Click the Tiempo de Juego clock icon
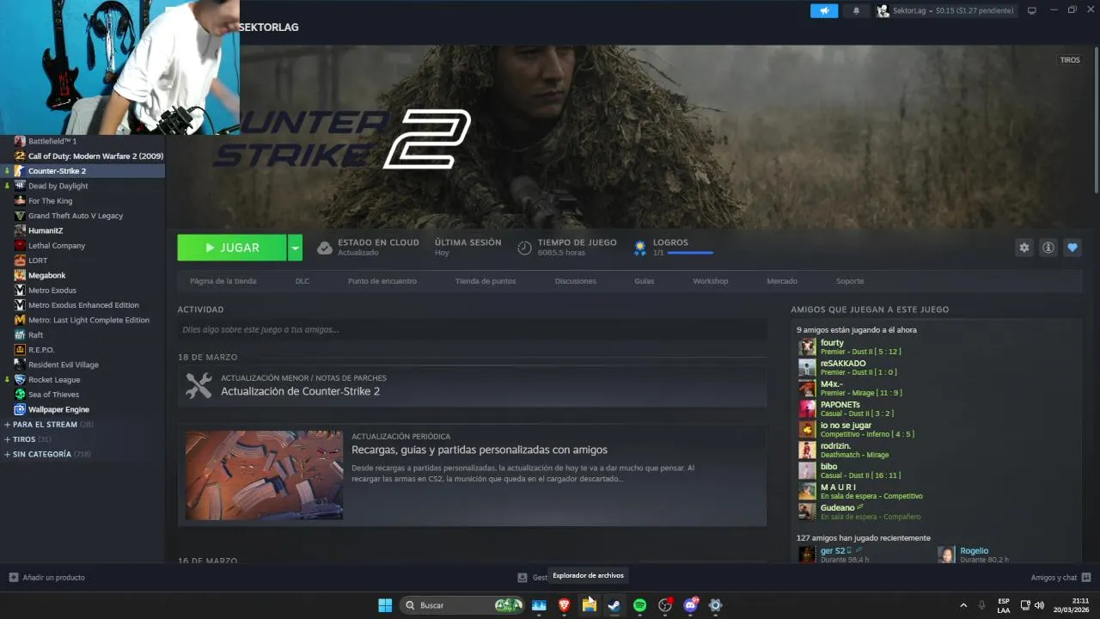This screenshot has height=619, width=1100. click(524, 248)
